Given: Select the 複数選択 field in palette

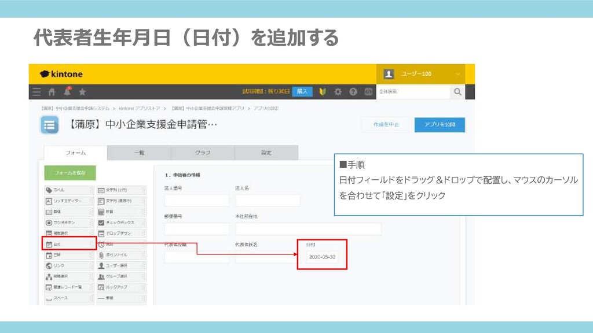Looking at the screenshot, I should pos(69,234).
